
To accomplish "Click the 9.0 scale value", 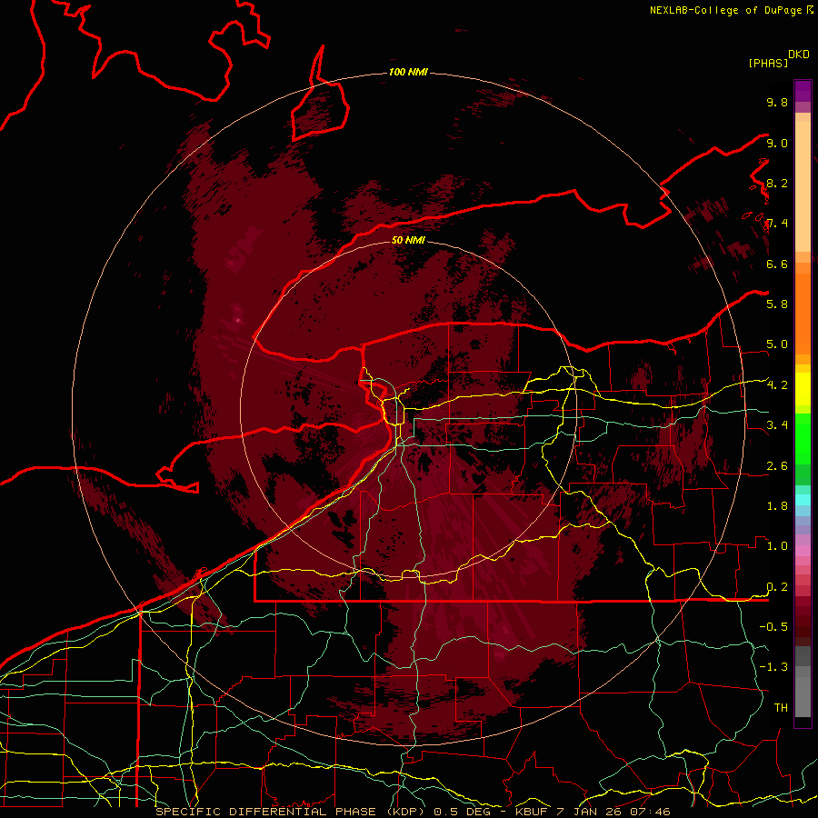I will [x=777, y=143].
